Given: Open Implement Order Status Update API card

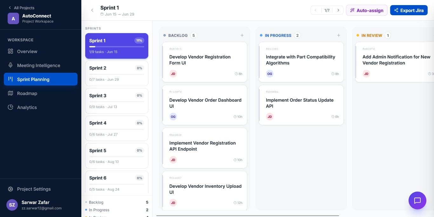Looking at the screenshot, I should pos(301,105).
